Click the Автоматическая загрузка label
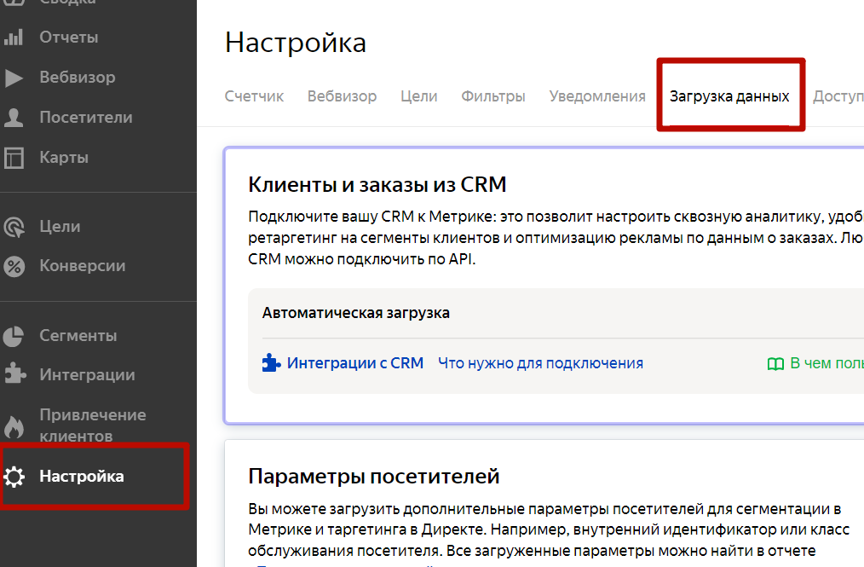The width and height of the screenshot is (864, 567). (356, 313)
